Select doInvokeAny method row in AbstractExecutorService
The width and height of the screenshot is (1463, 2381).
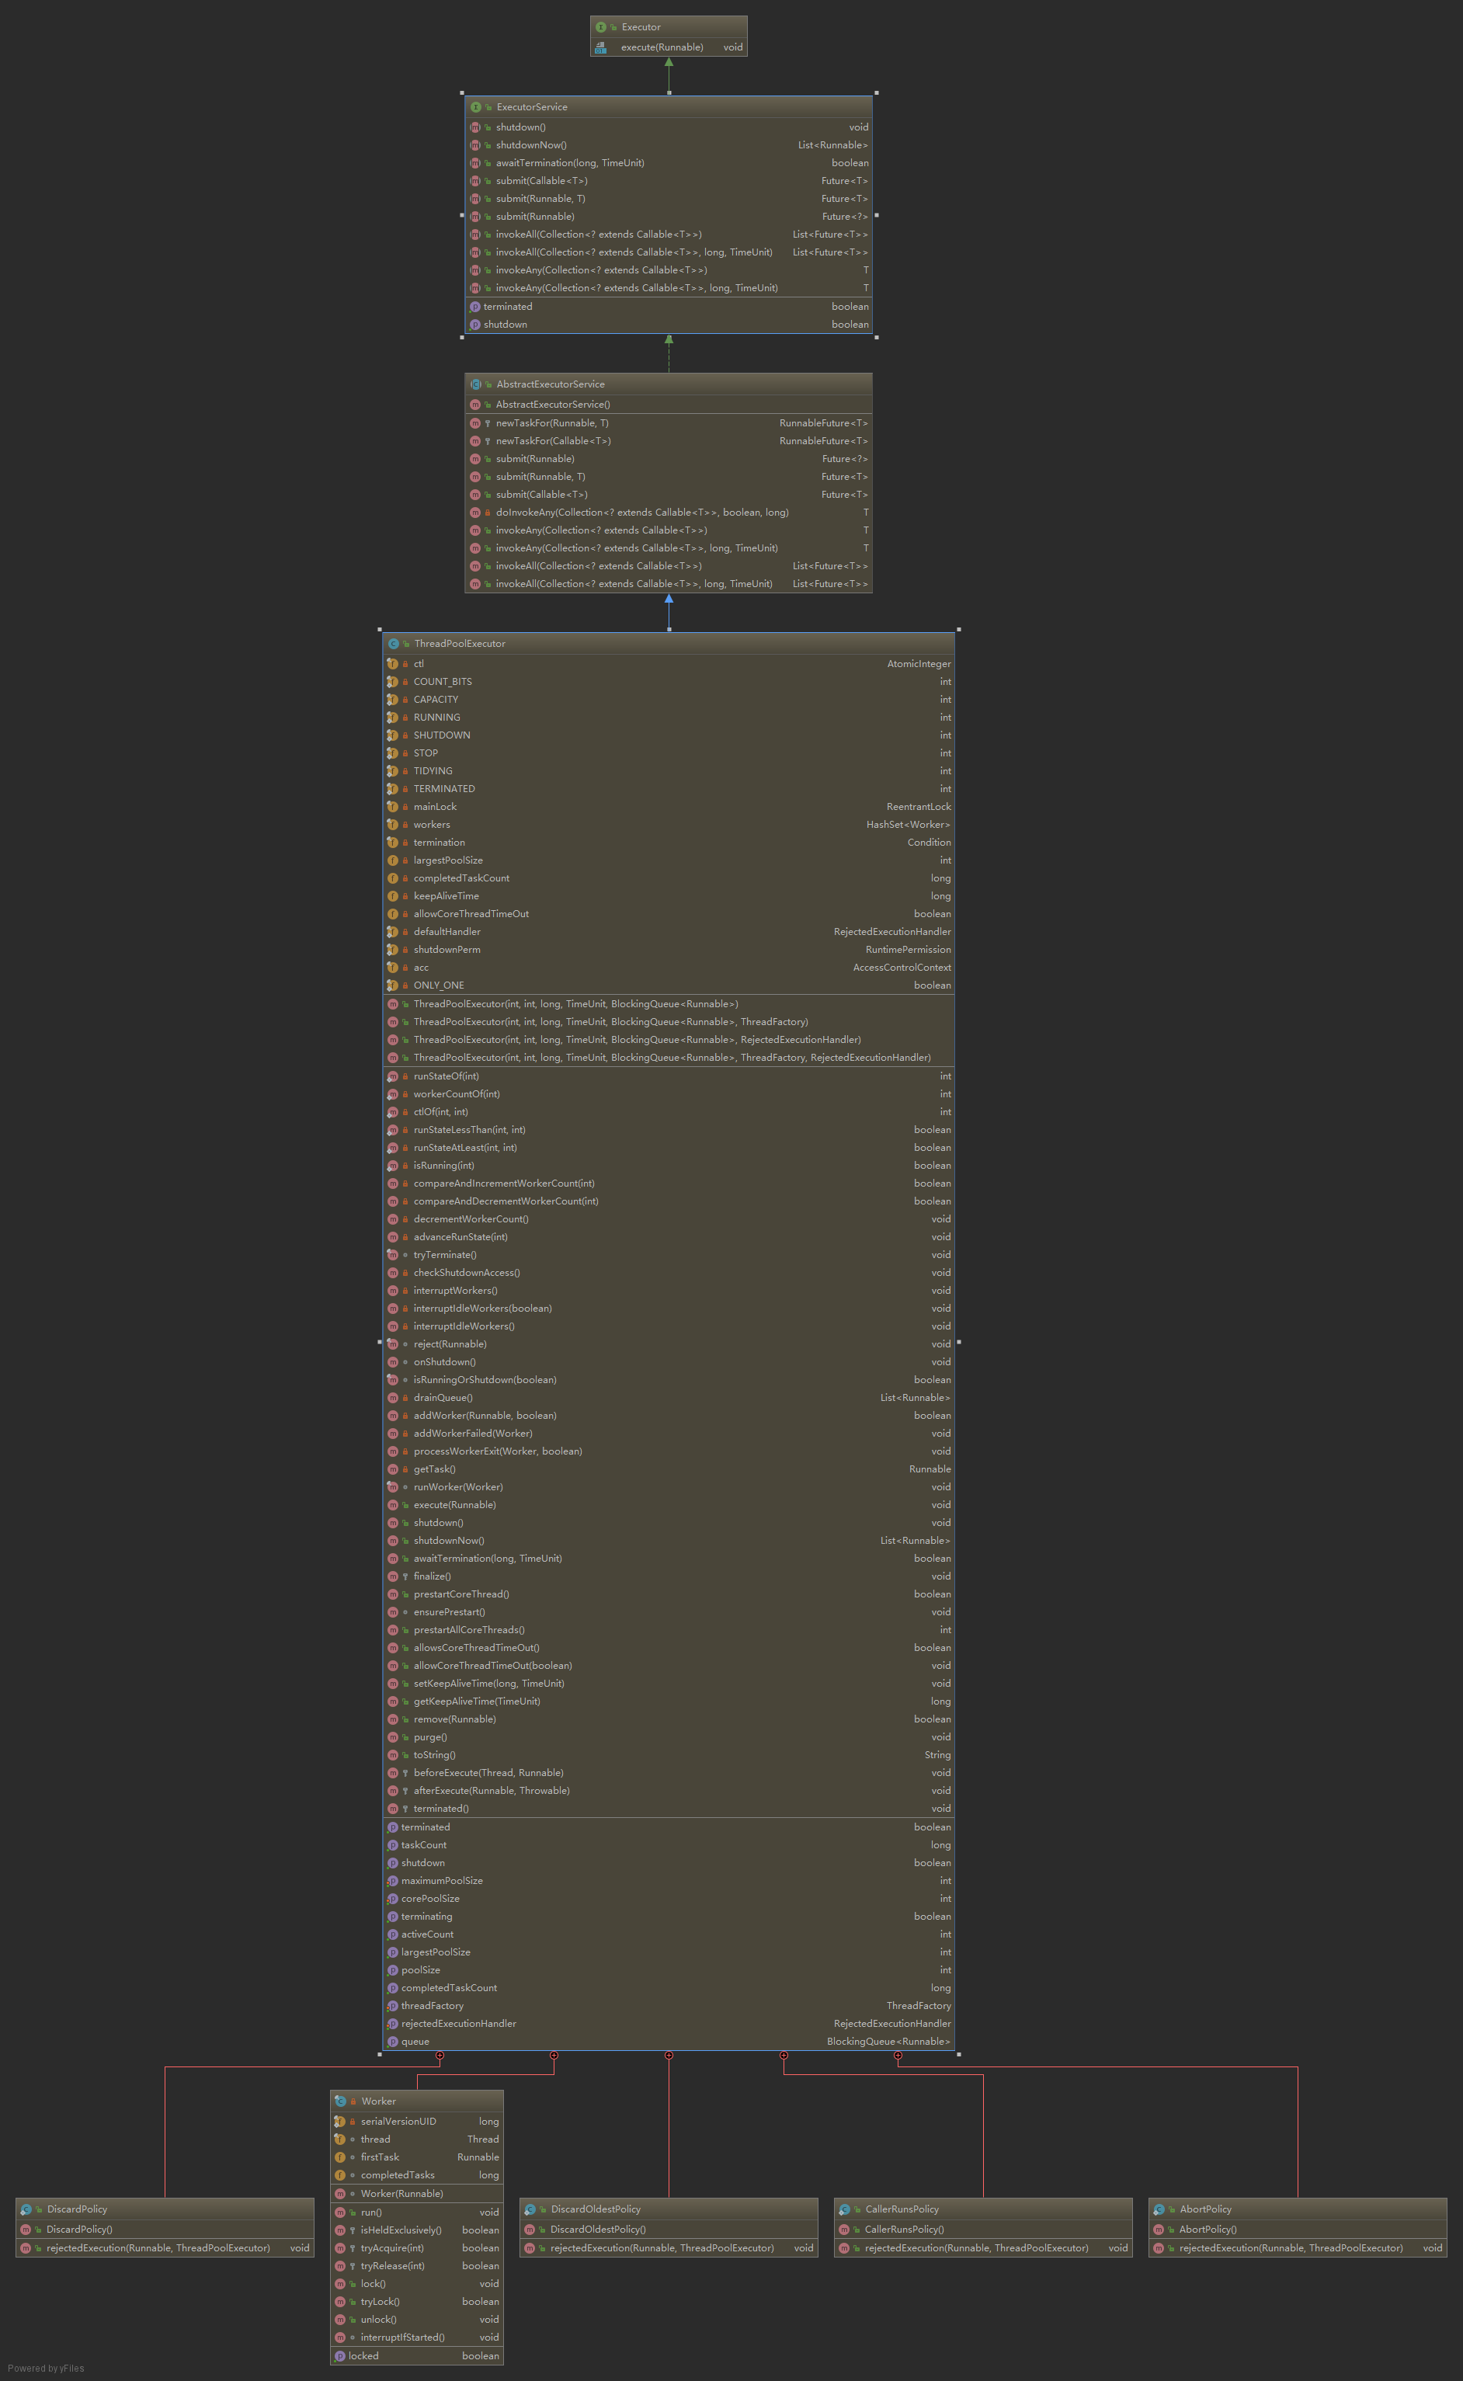click(x=669, y=513)
